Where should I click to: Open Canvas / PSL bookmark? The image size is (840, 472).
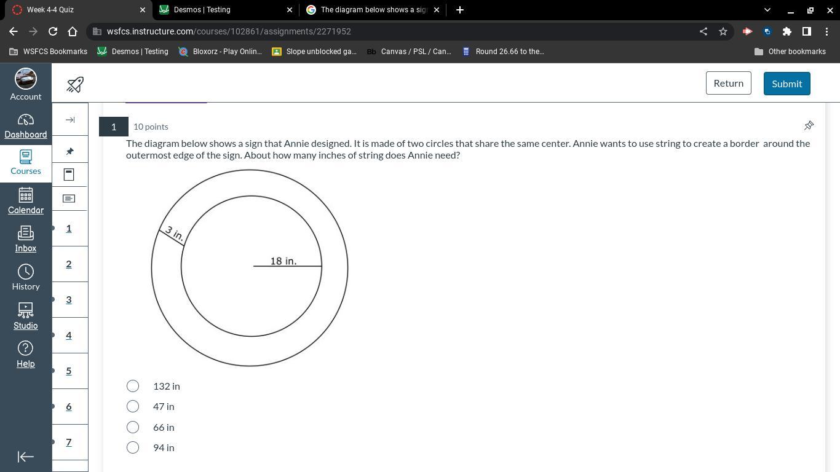tap(409, 52)
